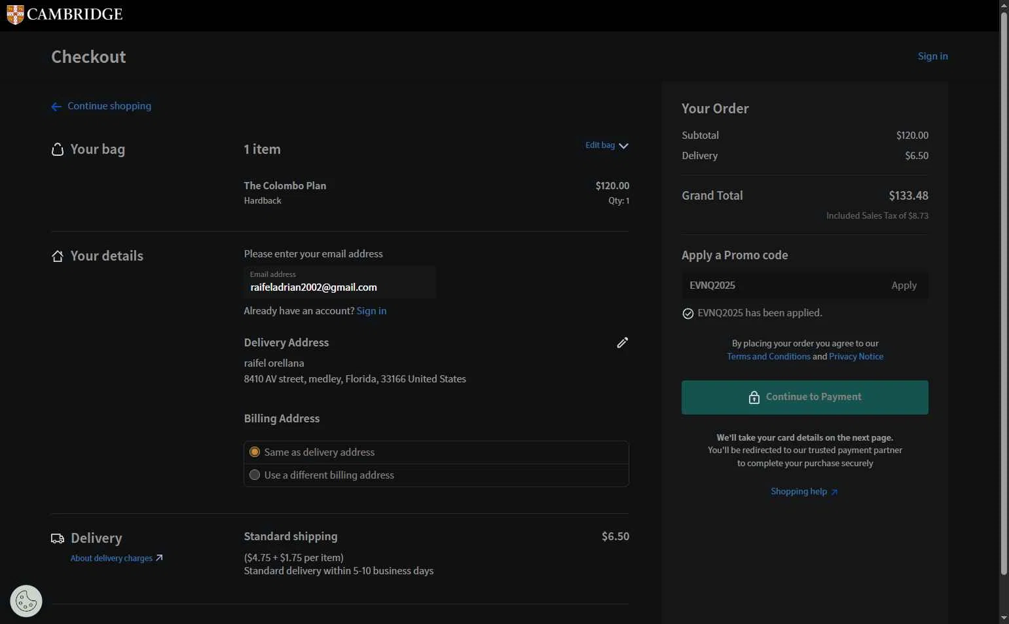Click Continue to Payment button
Screen dimensions: 1009x624
tap(805, 397)
